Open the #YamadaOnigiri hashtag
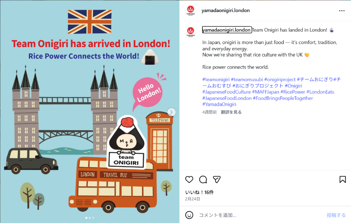 [x=219, y=104]
